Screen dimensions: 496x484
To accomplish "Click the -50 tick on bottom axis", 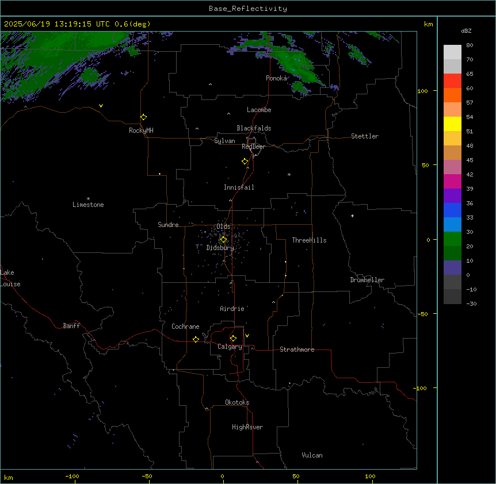I will (147, 476).
